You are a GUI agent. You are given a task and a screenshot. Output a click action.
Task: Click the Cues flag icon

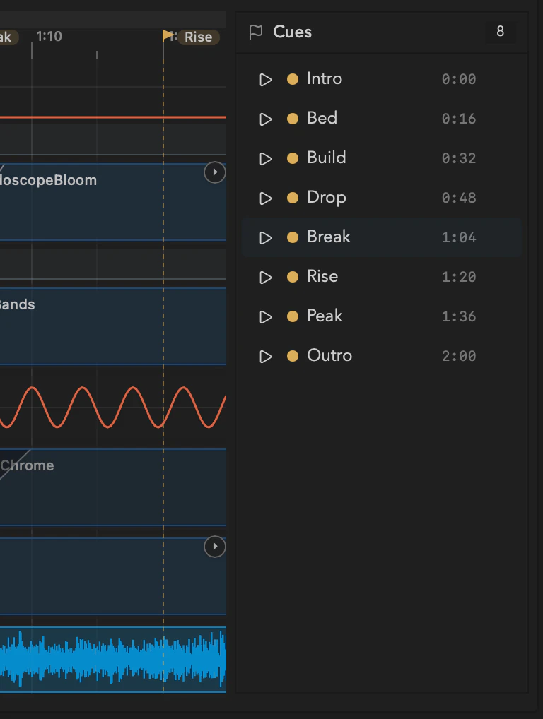tap(256, 32)
